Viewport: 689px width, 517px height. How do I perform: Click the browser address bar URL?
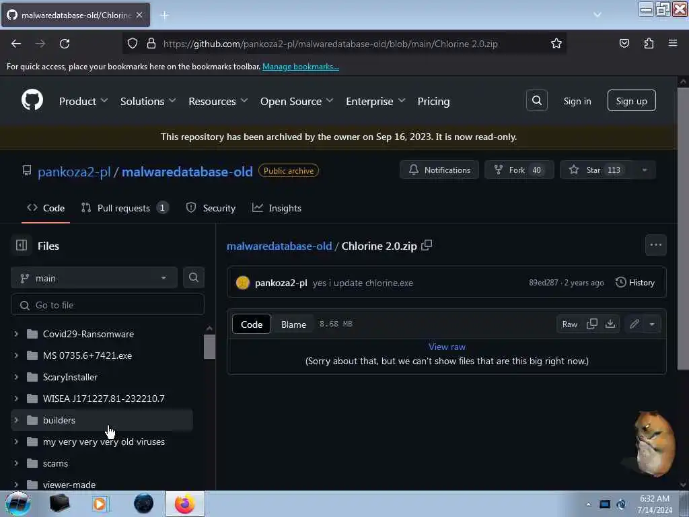330,44
